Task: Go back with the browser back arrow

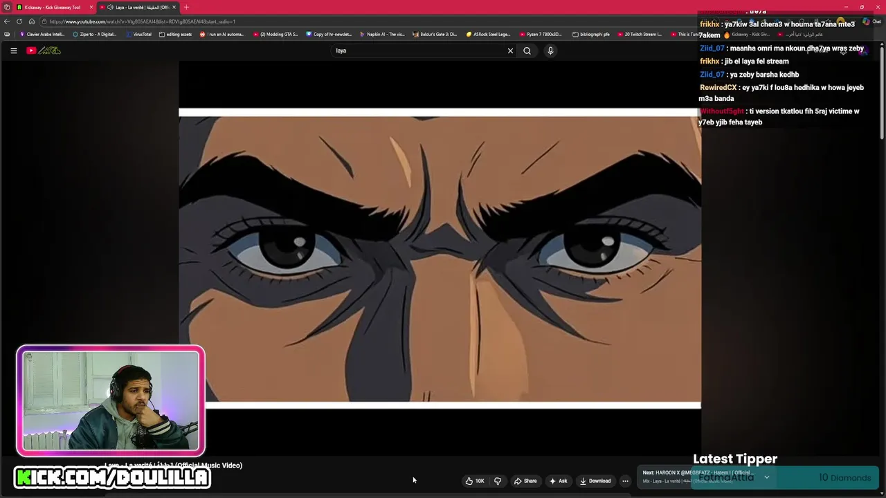Action: coord(7,21)
